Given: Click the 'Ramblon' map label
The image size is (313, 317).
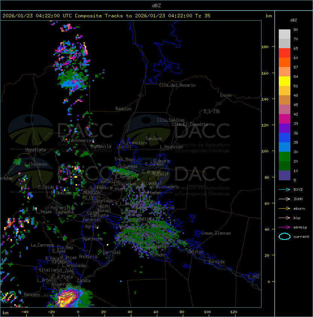Looking at the screenshot, I should click(123, 109).
